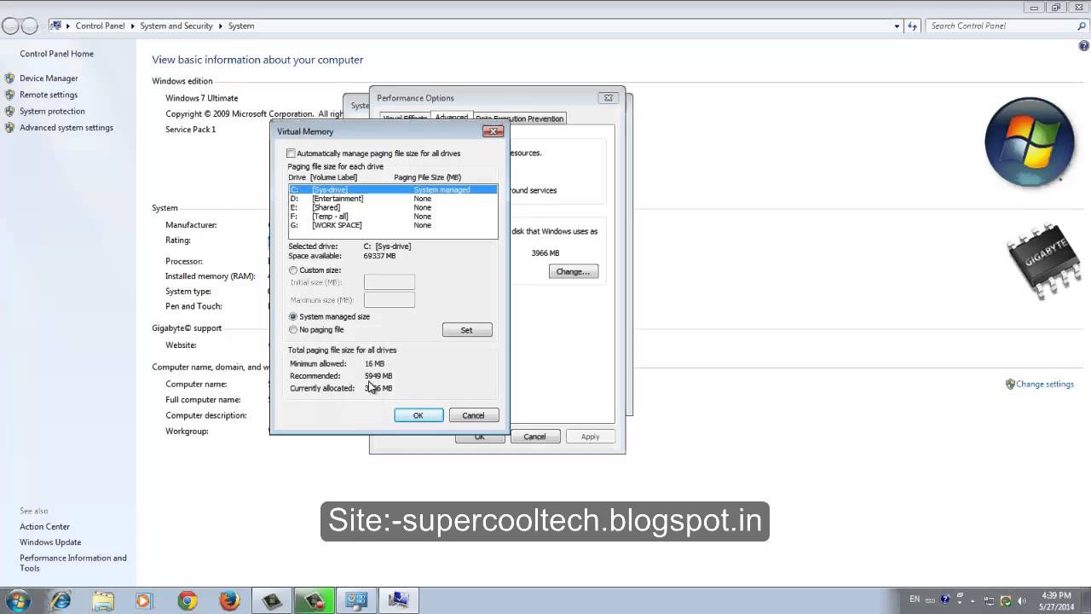Screen dimensions: 1091x614
Task: Click the Initial size (MB) field
Action: (x=390, y=282)
